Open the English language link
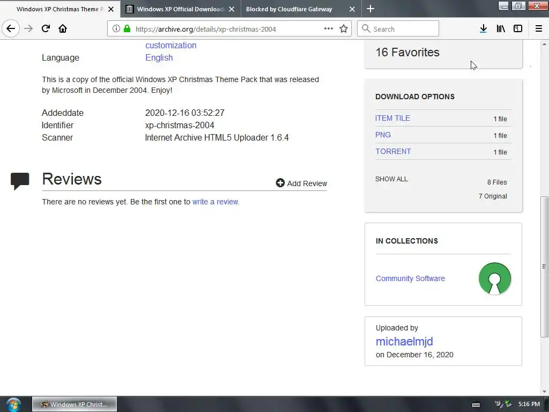The width and height of the screenshot is (549, 412). point(159,57)
